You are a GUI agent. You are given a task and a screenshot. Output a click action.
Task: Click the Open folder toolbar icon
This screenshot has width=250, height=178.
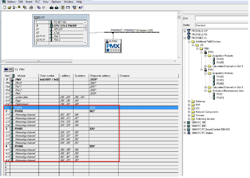pyautogui.click(x=10, y=8)
